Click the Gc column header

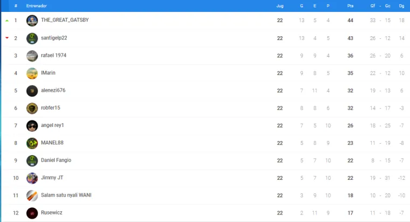click(x=387, y=6)
